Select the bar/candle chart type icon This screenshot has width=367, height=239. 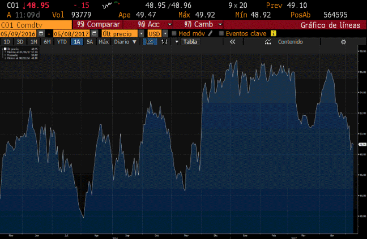165,42
